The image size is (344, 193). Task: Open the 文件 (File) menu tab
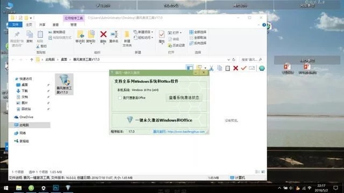tap(16, 25)
